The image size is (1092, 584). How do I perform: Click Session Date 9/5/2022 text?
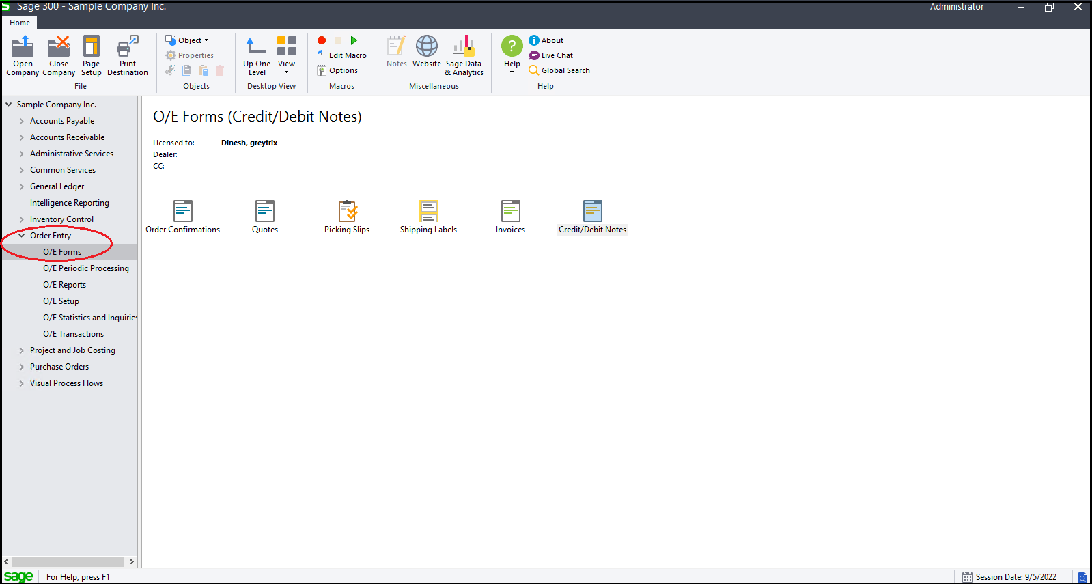[x=1016, y=577]
